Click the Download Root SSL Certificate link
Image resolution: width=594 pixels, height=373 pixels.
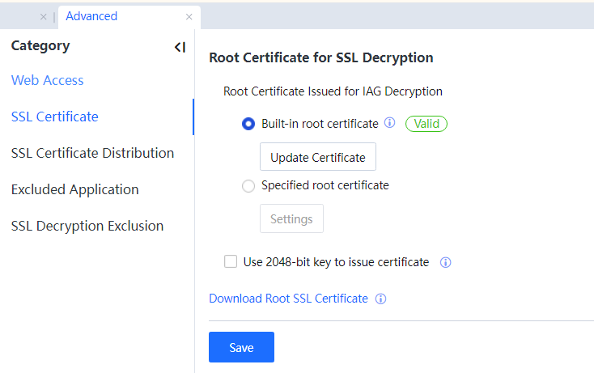(x=288, y=299)
